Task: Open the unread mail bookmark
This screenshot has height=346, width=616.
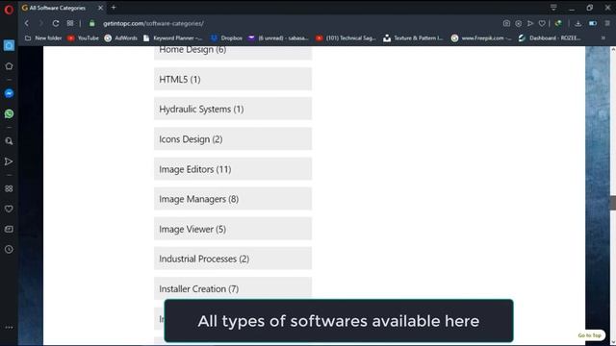Action: (x=278, y=38)
